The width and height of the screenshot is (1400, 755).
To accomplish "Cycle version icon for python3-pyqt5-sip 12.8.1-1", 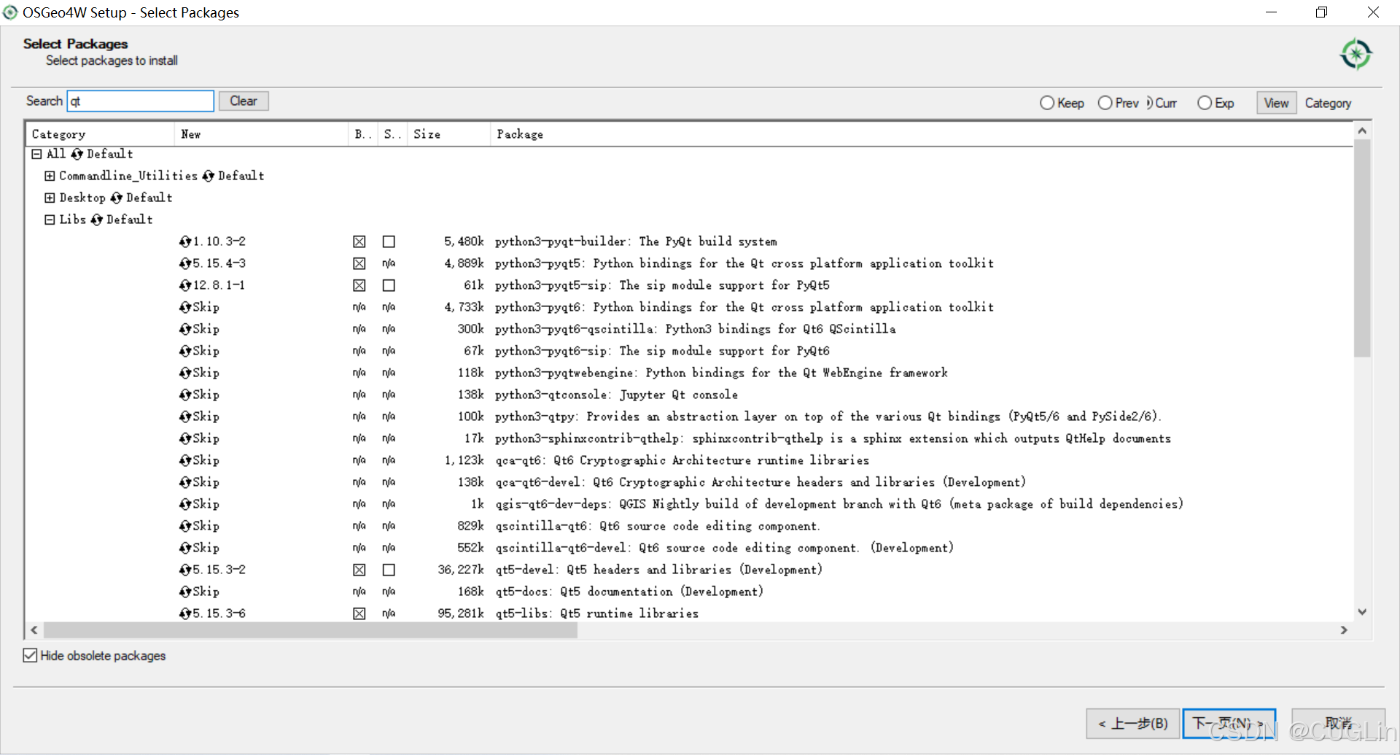I will [x=185, y=285].
